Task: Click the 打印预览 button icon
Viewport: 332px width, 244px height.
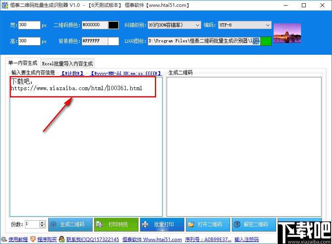Action: tap(99, 224)
